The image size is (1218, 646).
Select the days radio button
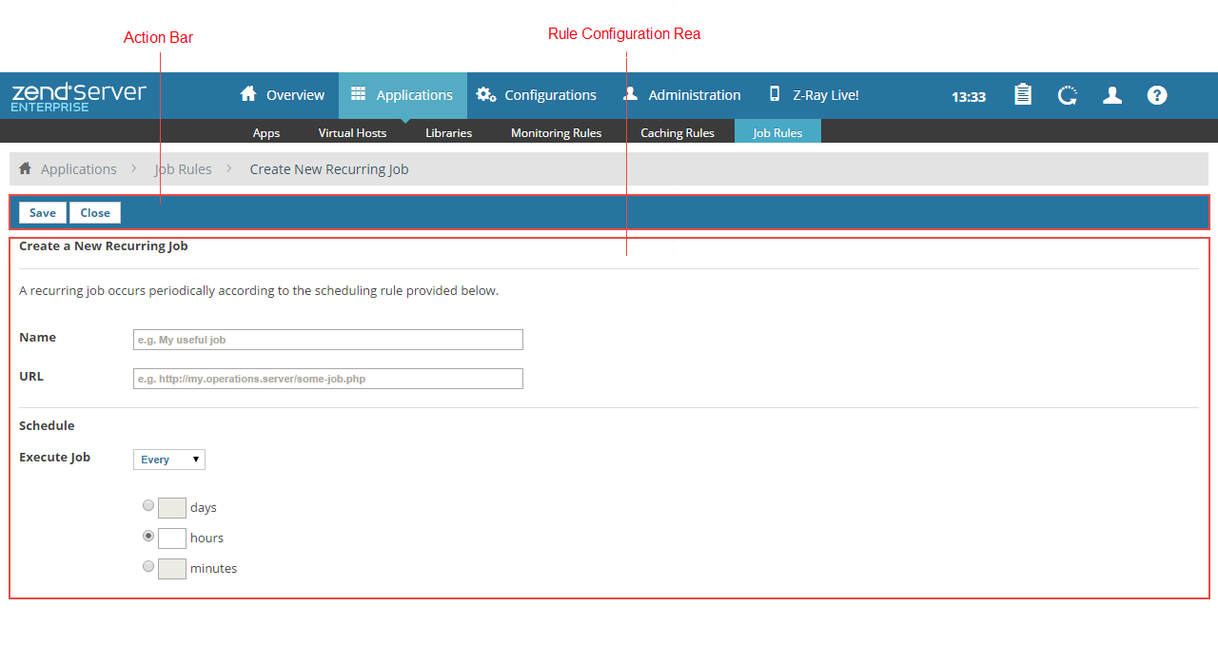[147, 505]
